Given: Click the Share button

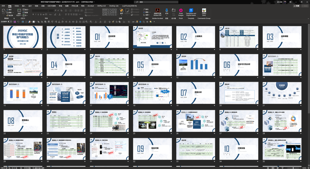Looking at the screenshot, I should [297, 6].
